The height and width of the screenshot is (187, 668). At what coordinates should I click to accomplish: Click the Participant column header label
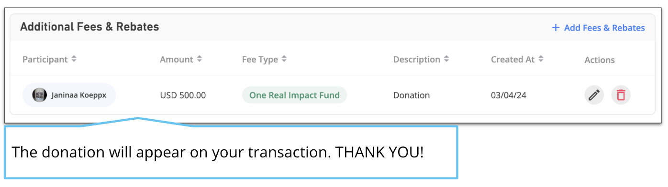(x=45, y=60)
